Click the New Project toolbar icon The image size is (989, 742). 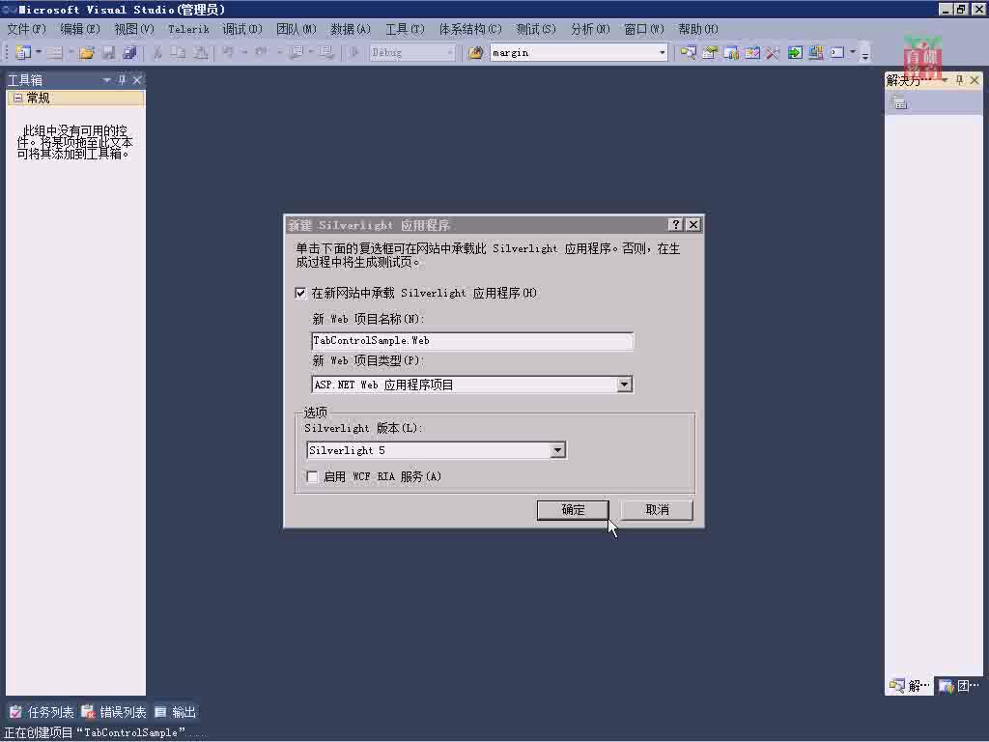point(23,53)
